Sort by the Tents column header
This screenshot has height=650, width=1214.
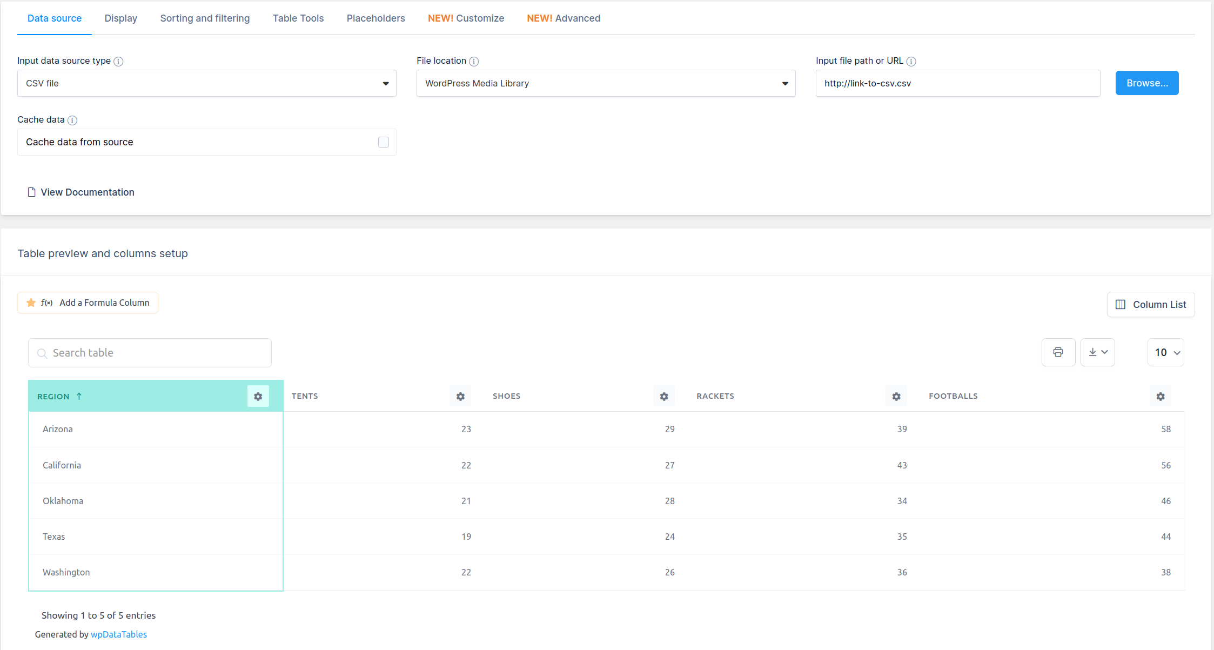click(305, 396)
